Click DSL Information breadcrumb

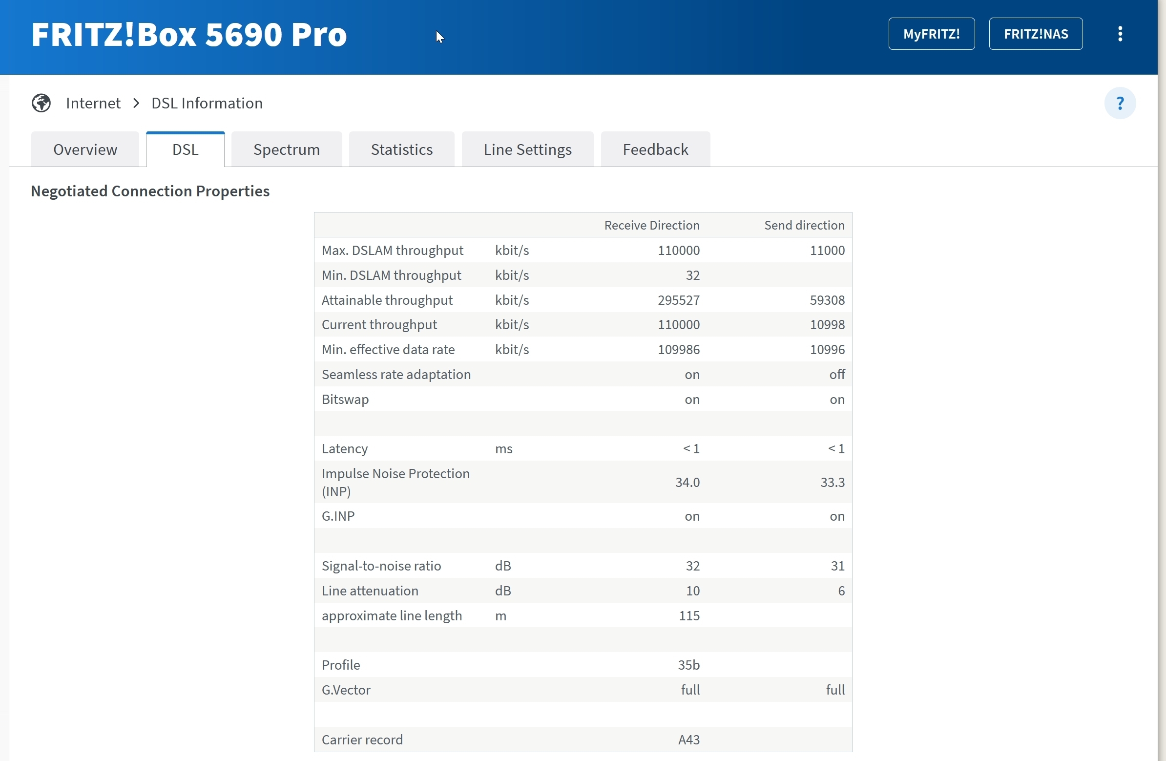click(207, 104)
